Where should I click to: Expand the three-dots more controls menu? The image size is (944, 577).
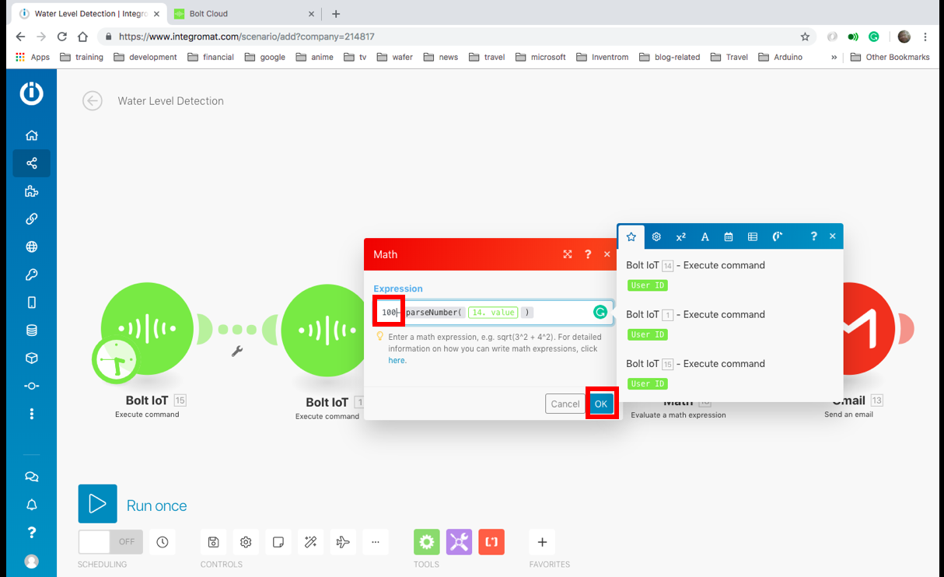(376, 542)
